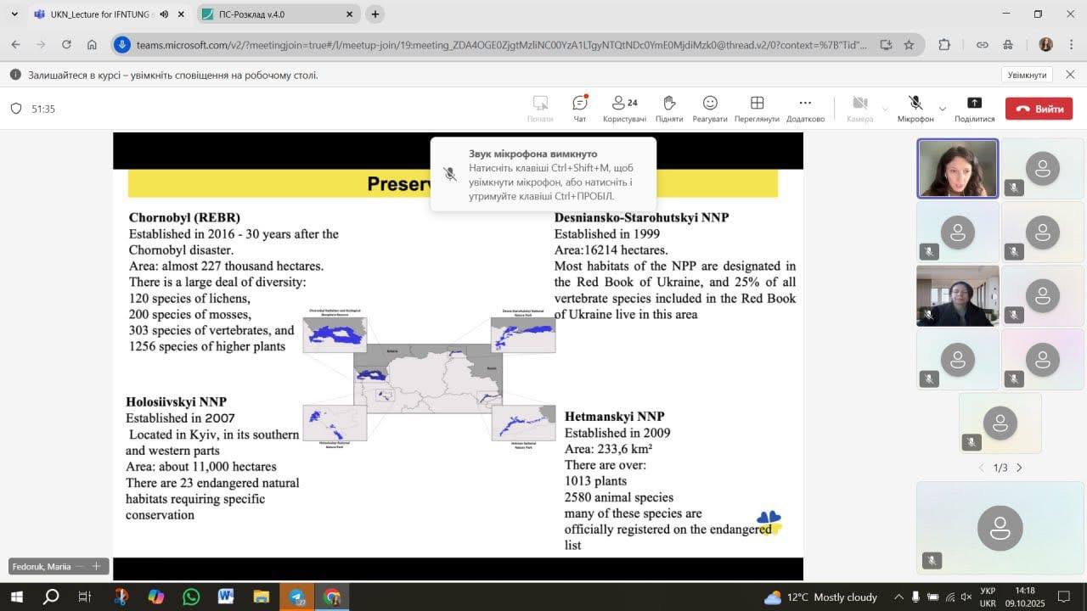The width and height of the screenshot is (1087, 611).
Task: Leave the meeting with Вийти button
Action: (x=1039, y=109)
